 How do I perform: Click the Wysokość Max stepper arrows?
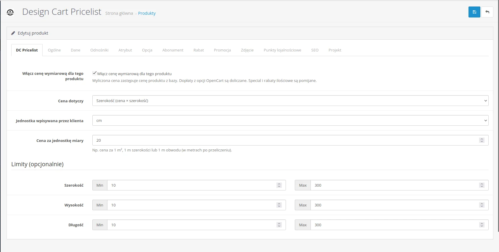click(482, 205)
